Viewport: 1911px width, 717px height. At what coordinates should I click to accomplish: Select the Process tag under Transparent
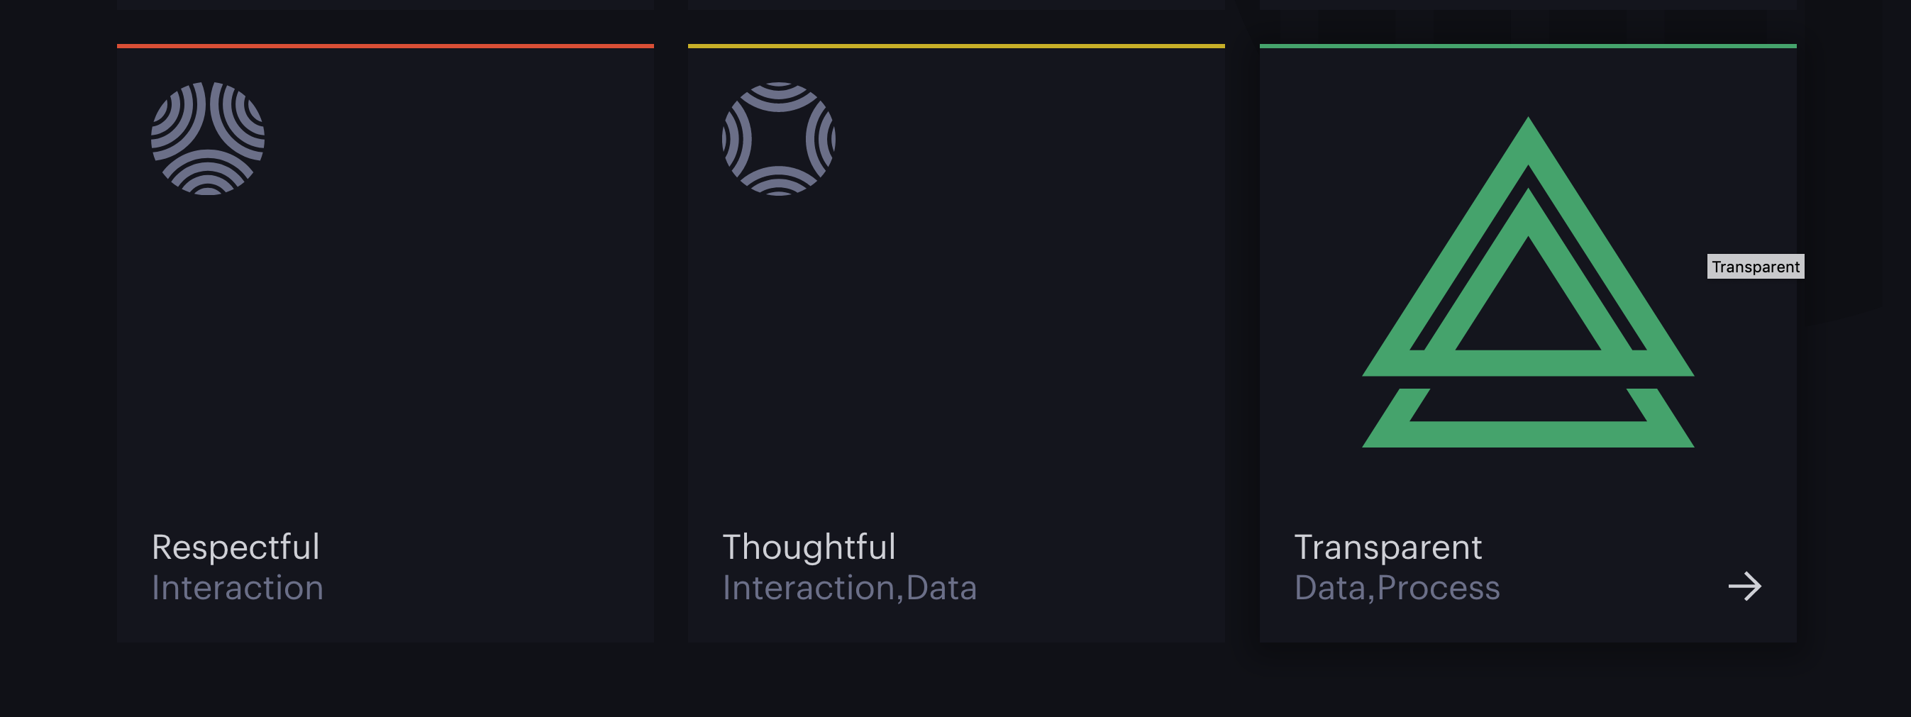pos(1439,587)
